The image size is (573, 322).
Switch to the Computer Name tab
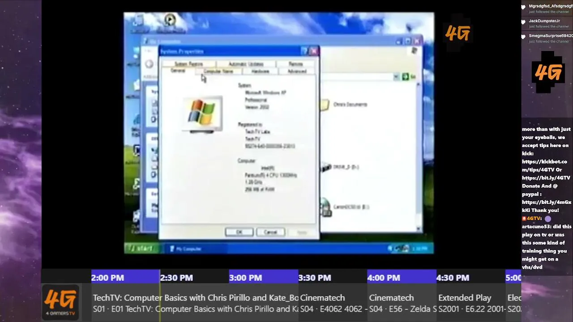point(218,72)
